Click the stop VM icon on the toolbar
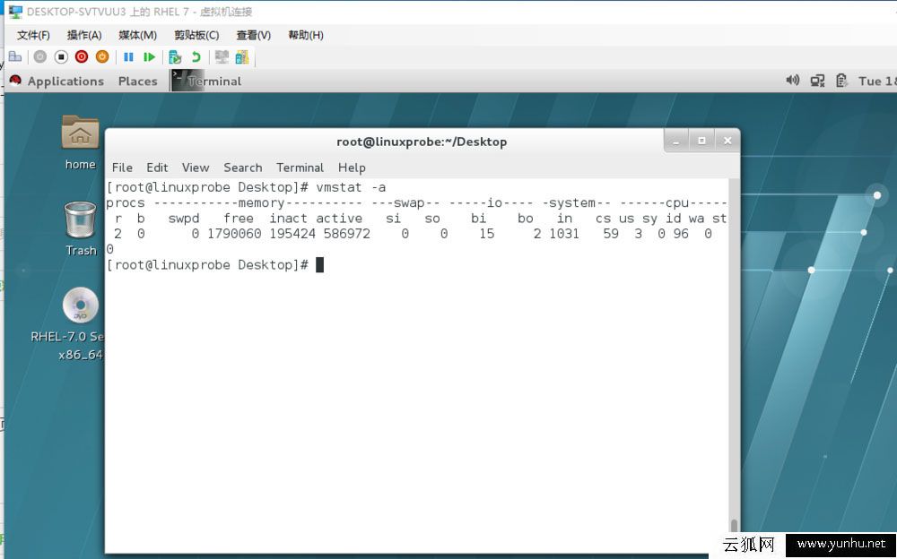This screenshot has width=897, height=559. 60,56
